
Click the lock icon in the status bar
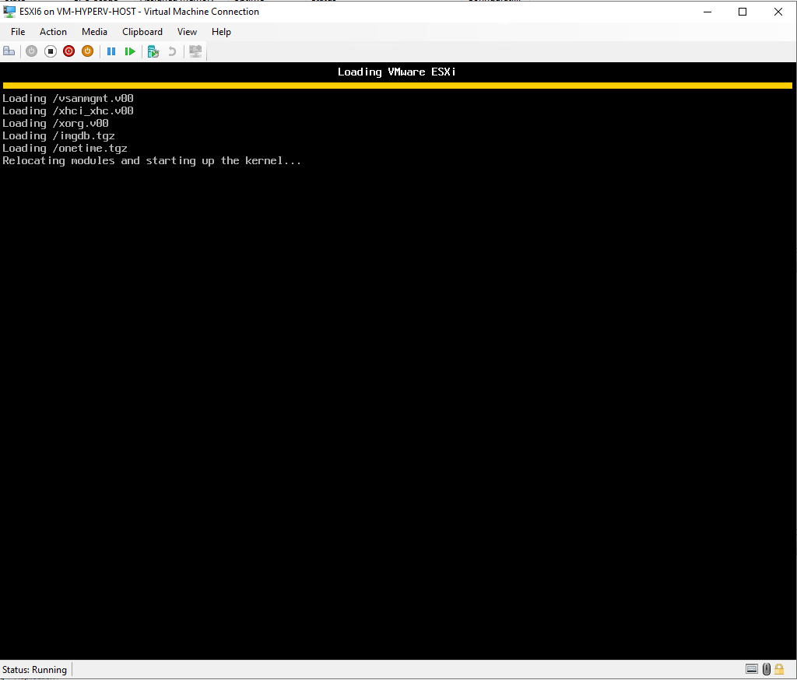(x=779, y=669)
